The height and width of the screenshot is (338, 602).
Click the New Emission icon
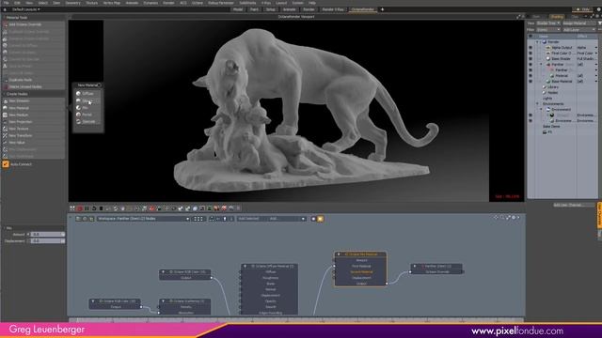click(x=5, y=101)
